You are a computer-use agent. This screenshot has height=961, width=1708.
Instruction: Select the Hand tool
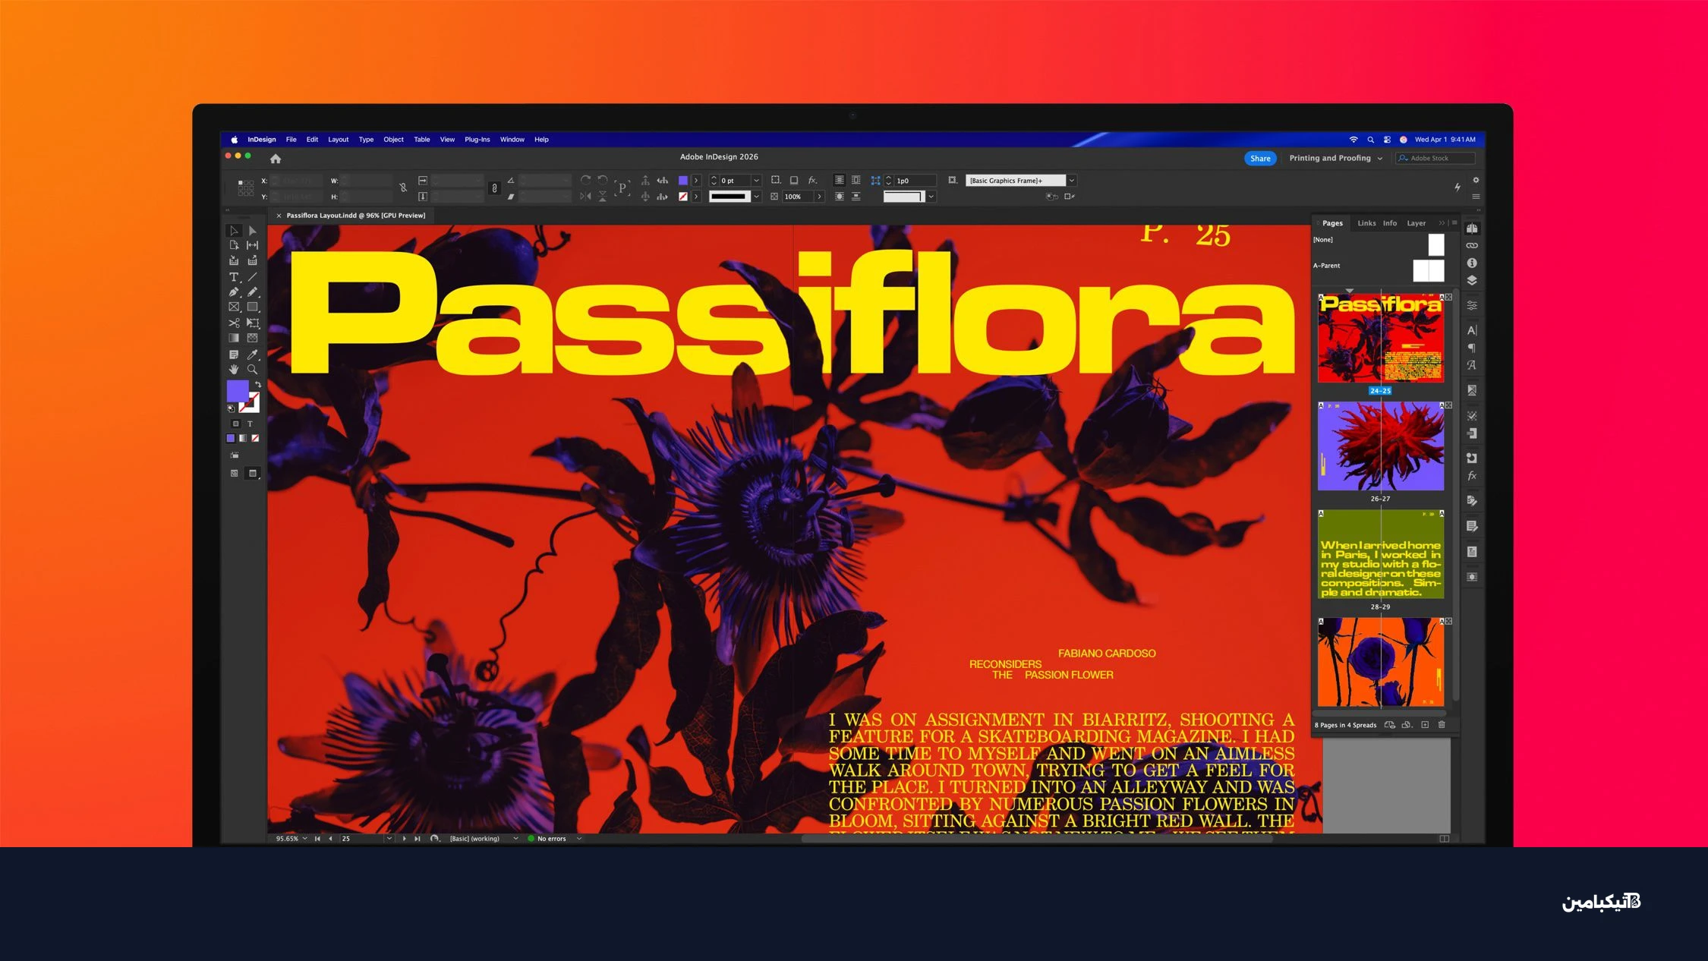tap(234, 370)
